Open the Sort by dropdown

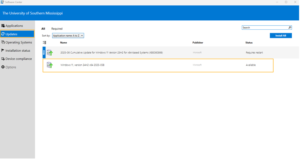pos(68,36)
